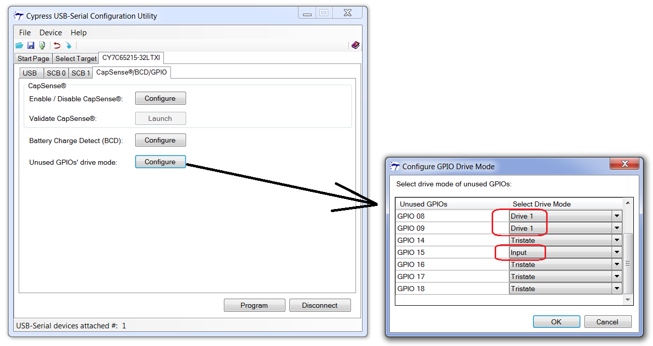
Task: Click the export document toolbar icon
Action: pyautogui.click(x=42, y=45)
